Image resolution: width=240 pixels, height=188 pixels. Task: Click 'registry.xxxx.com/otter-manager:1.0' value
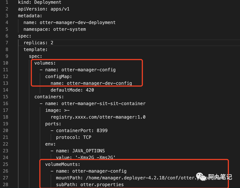coord(98,117)
